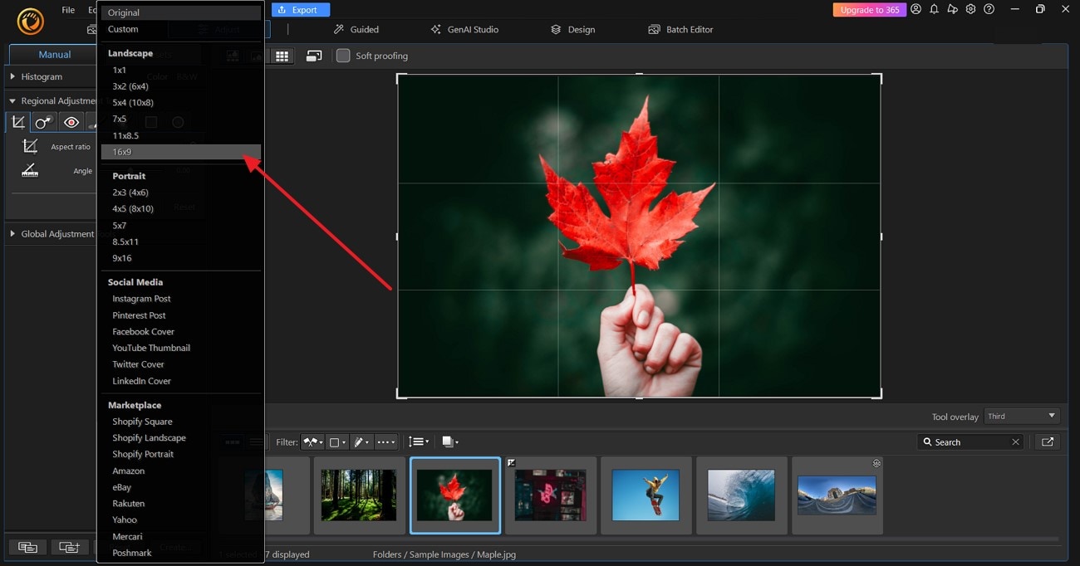The image size is (1080, 566).
Task: Select the Spot Removal tool
Action: (x=44, y=122)
